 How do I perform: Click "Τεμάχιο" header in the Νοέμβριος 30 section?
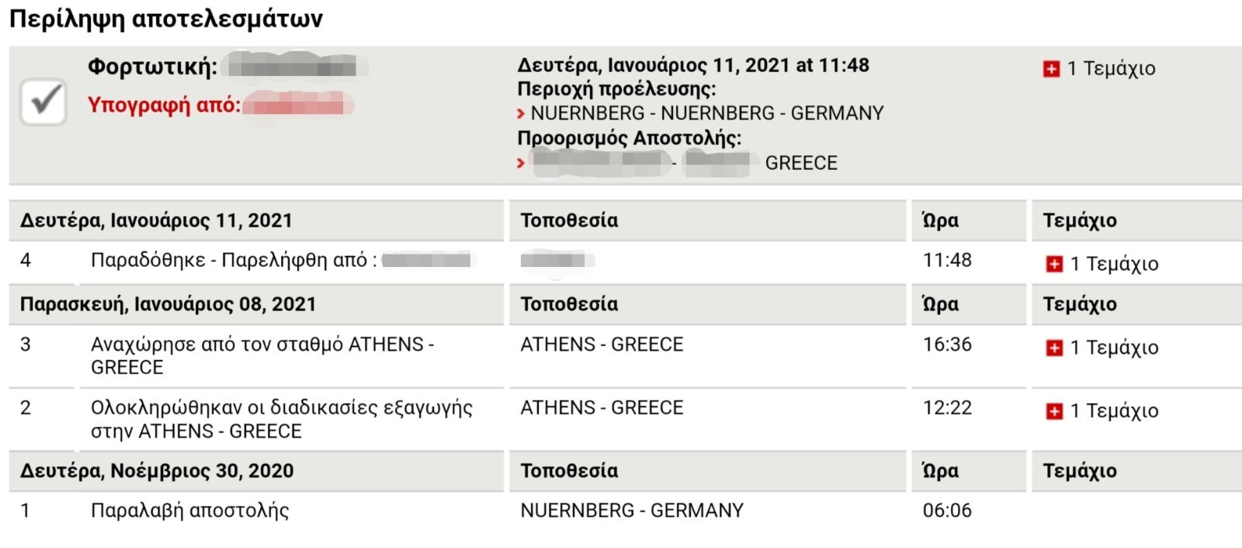coord(1079,471)
